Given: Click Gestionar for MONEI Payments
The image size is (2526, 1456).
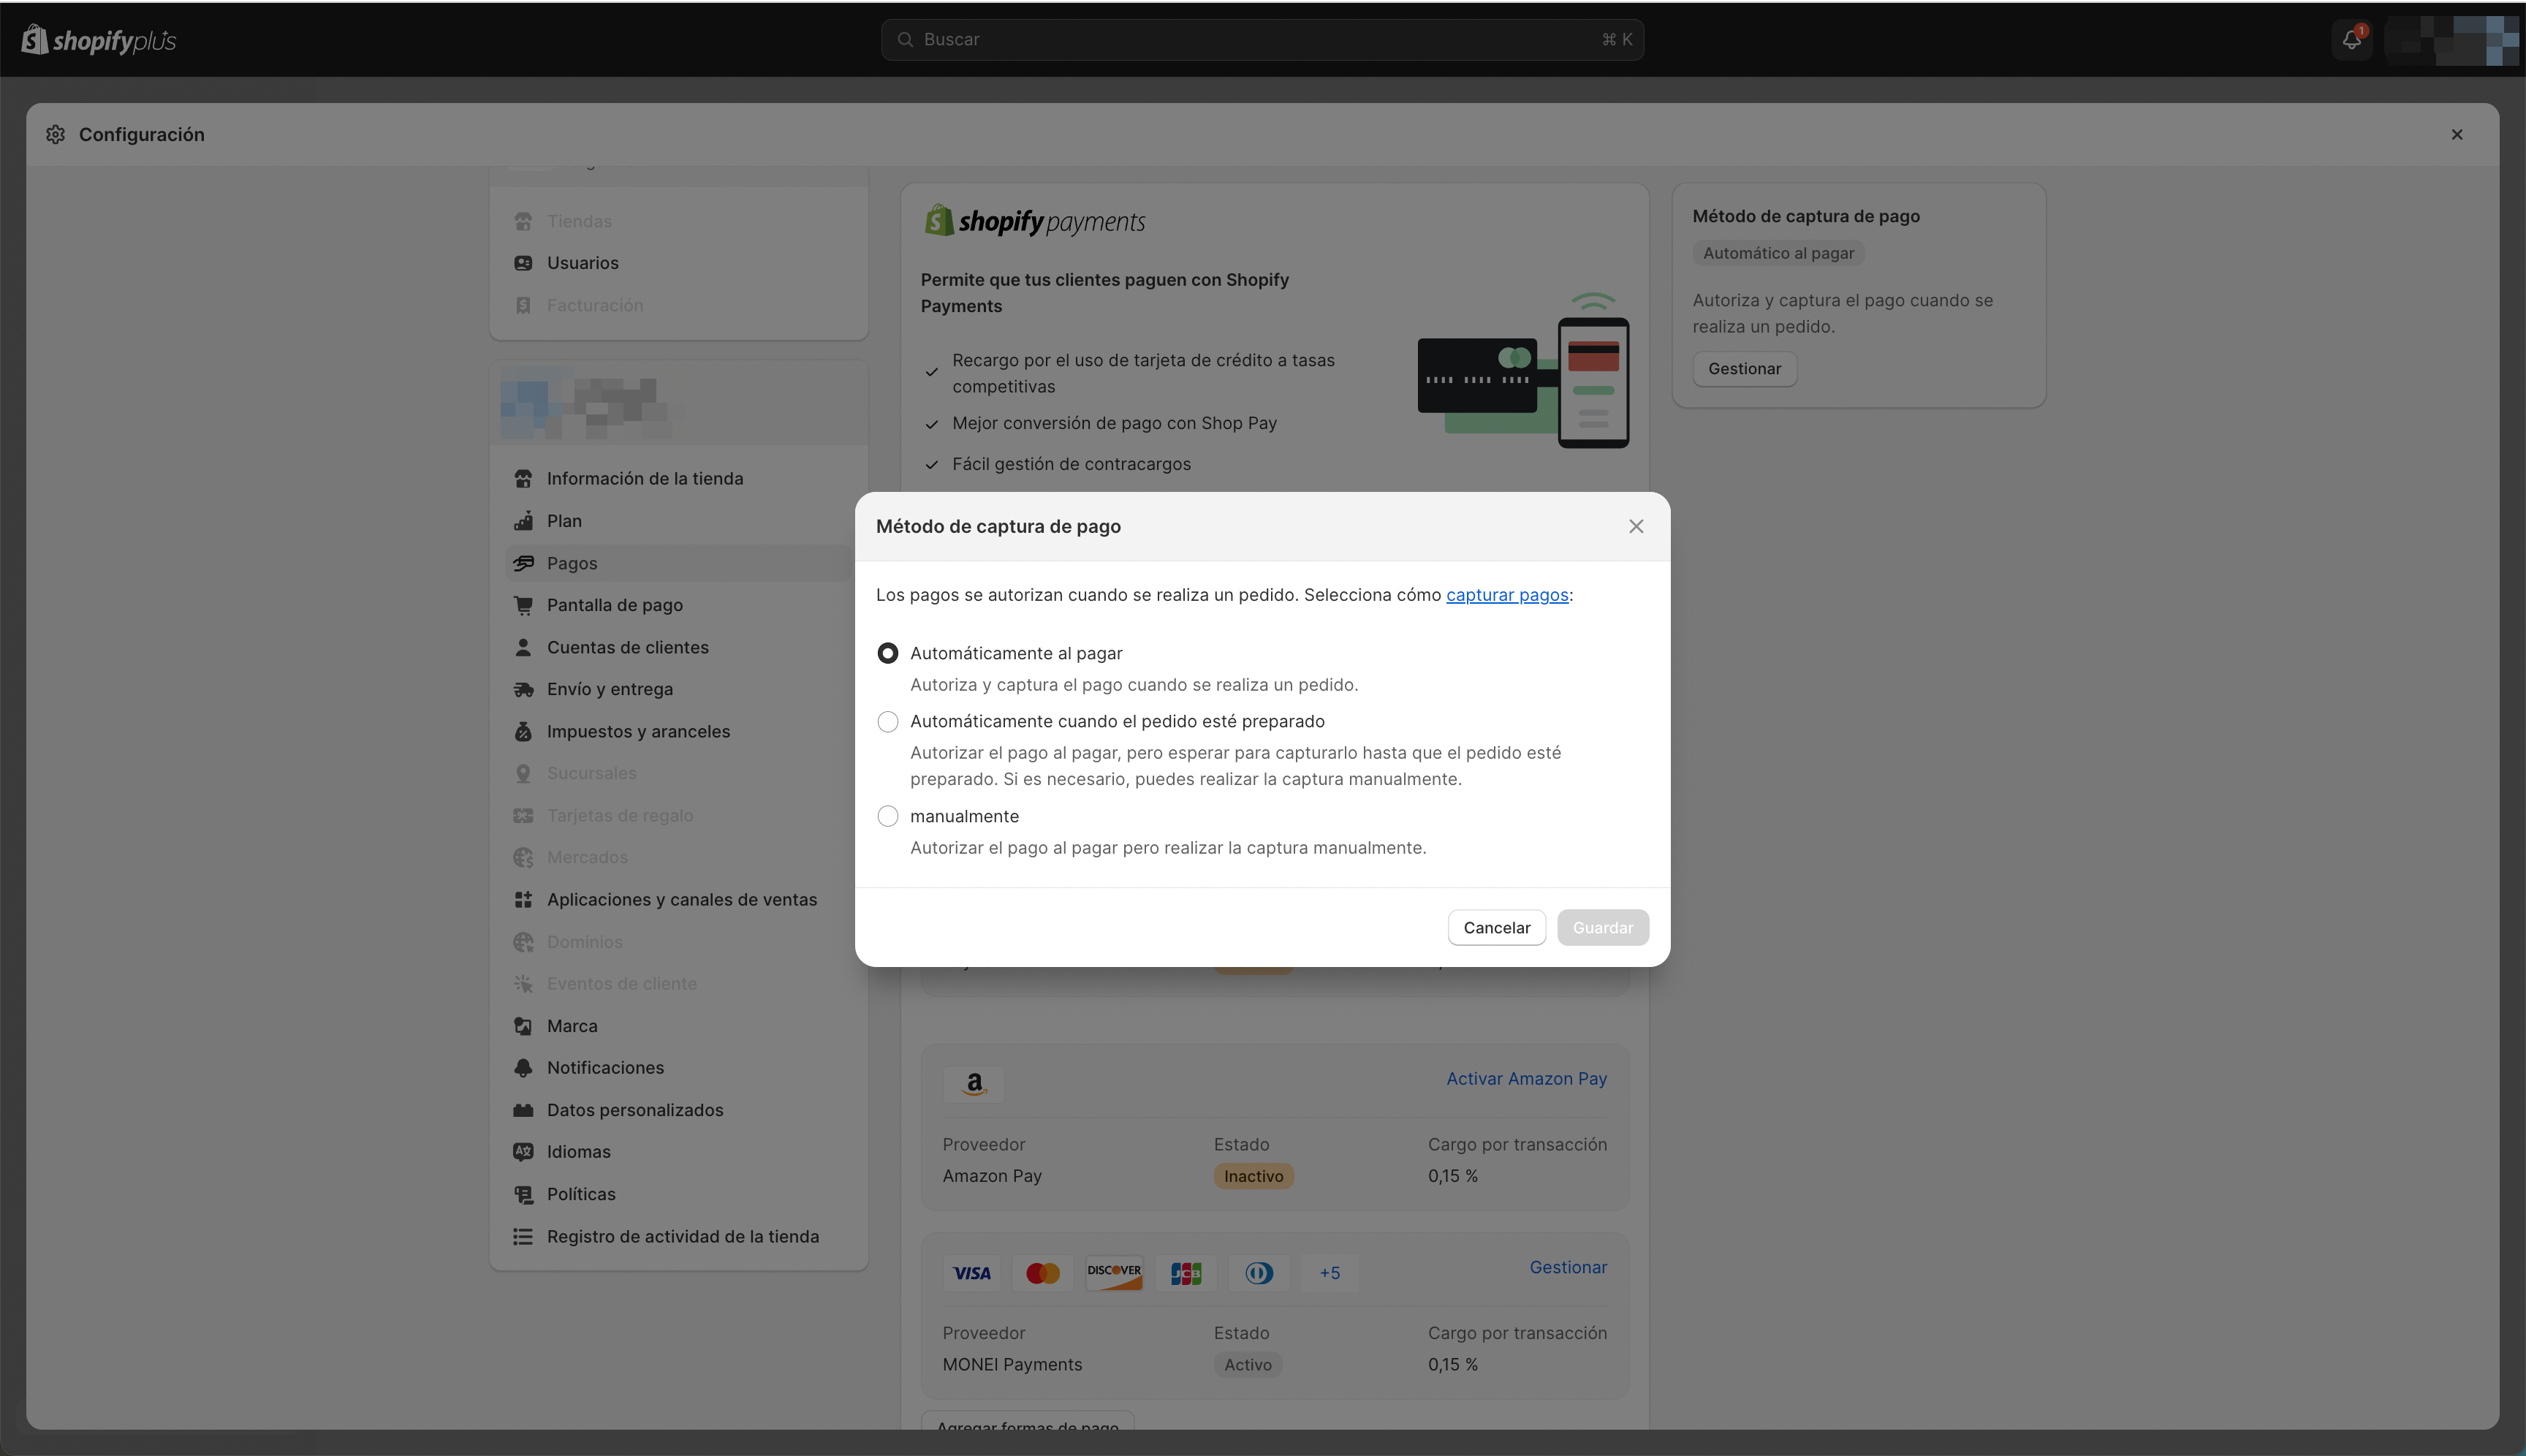Looking at the screenshot, I should coord(1568,1267).
